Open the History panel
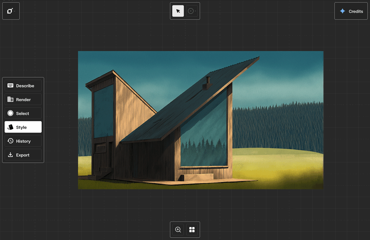Image resolution: width=370 pixels, height=240 pixels. (x=23, y=141)
